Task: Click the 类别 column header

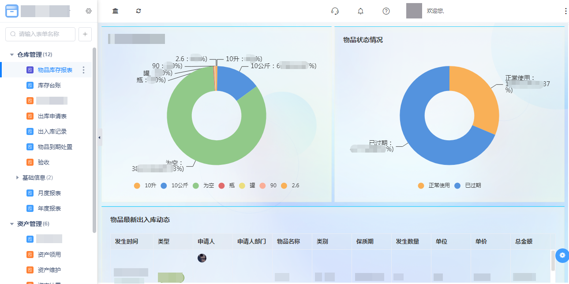Action: pyautogui.click(x=322, y=241)
